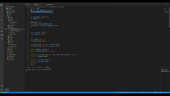170x96 pixels.
Task: Open package.json in the file tree
Action: point(11,57)
